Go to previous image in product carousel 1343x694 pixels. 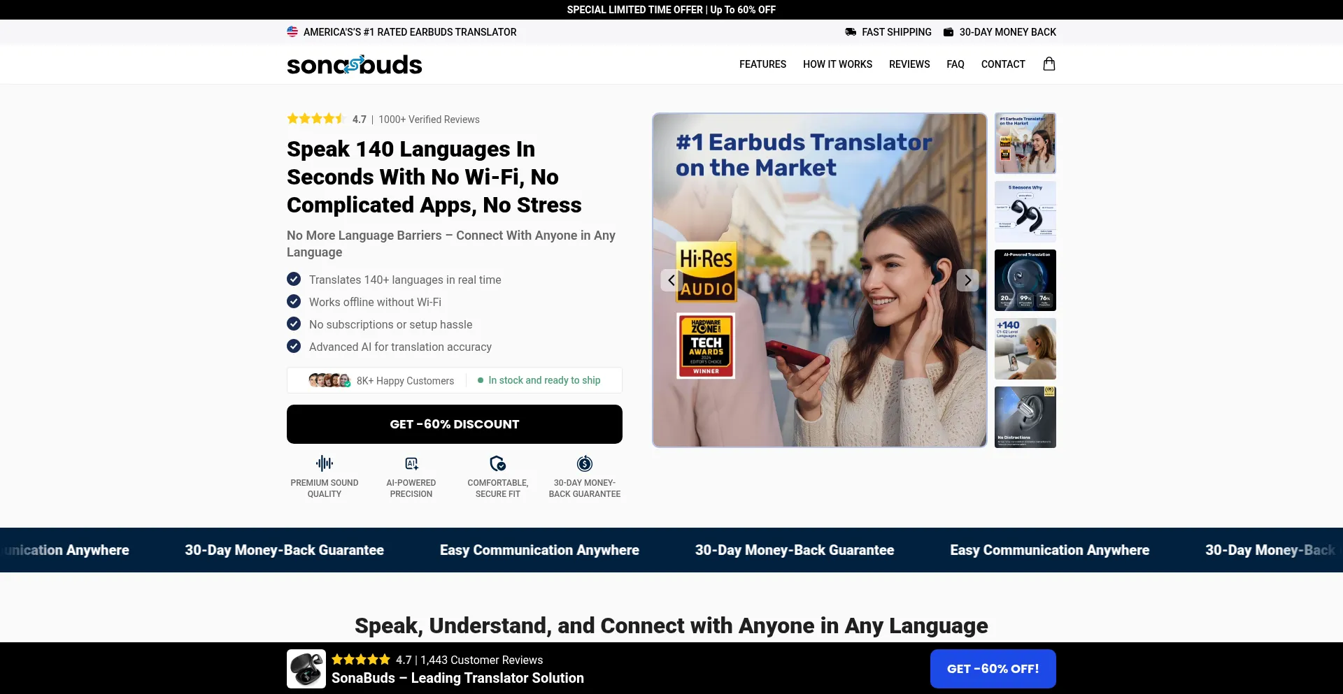point(671,280)
